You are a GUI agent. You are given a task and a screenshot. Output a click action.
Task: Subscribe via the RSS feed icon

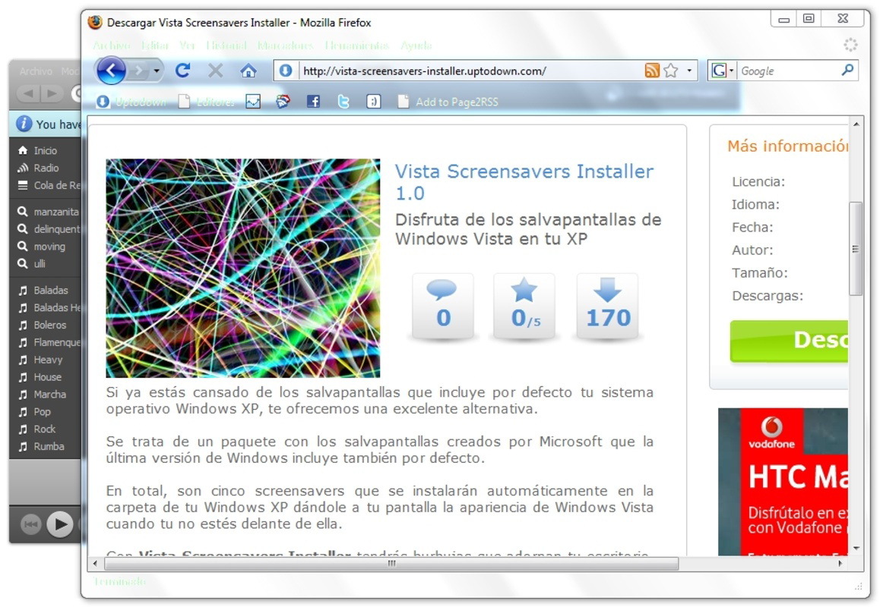[x=652, y=71]
